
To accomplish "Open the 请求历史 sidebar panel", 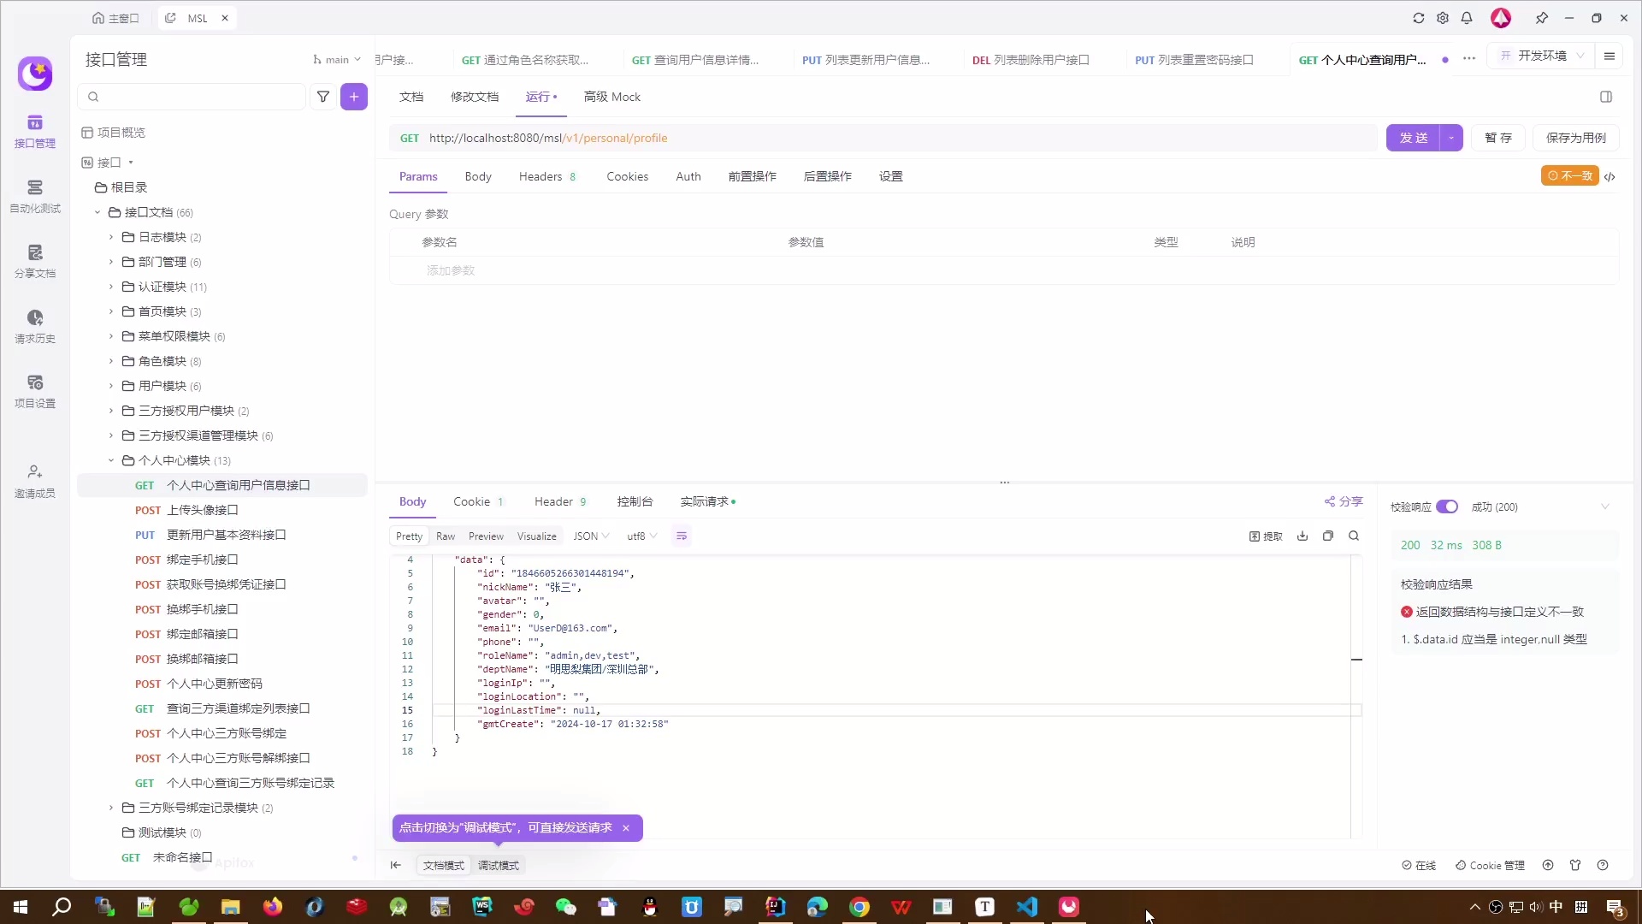I will (x=34, y=324).
